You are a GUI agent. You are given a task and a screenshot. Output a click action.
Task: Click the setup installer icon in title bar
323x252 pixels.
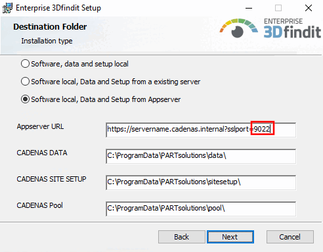click(x=7, y=8)
